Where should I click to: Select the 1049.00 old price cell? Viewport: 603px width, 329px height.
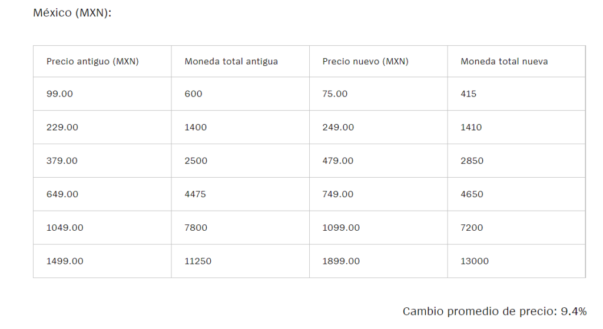pyautogui.click(x=65, y=228)
